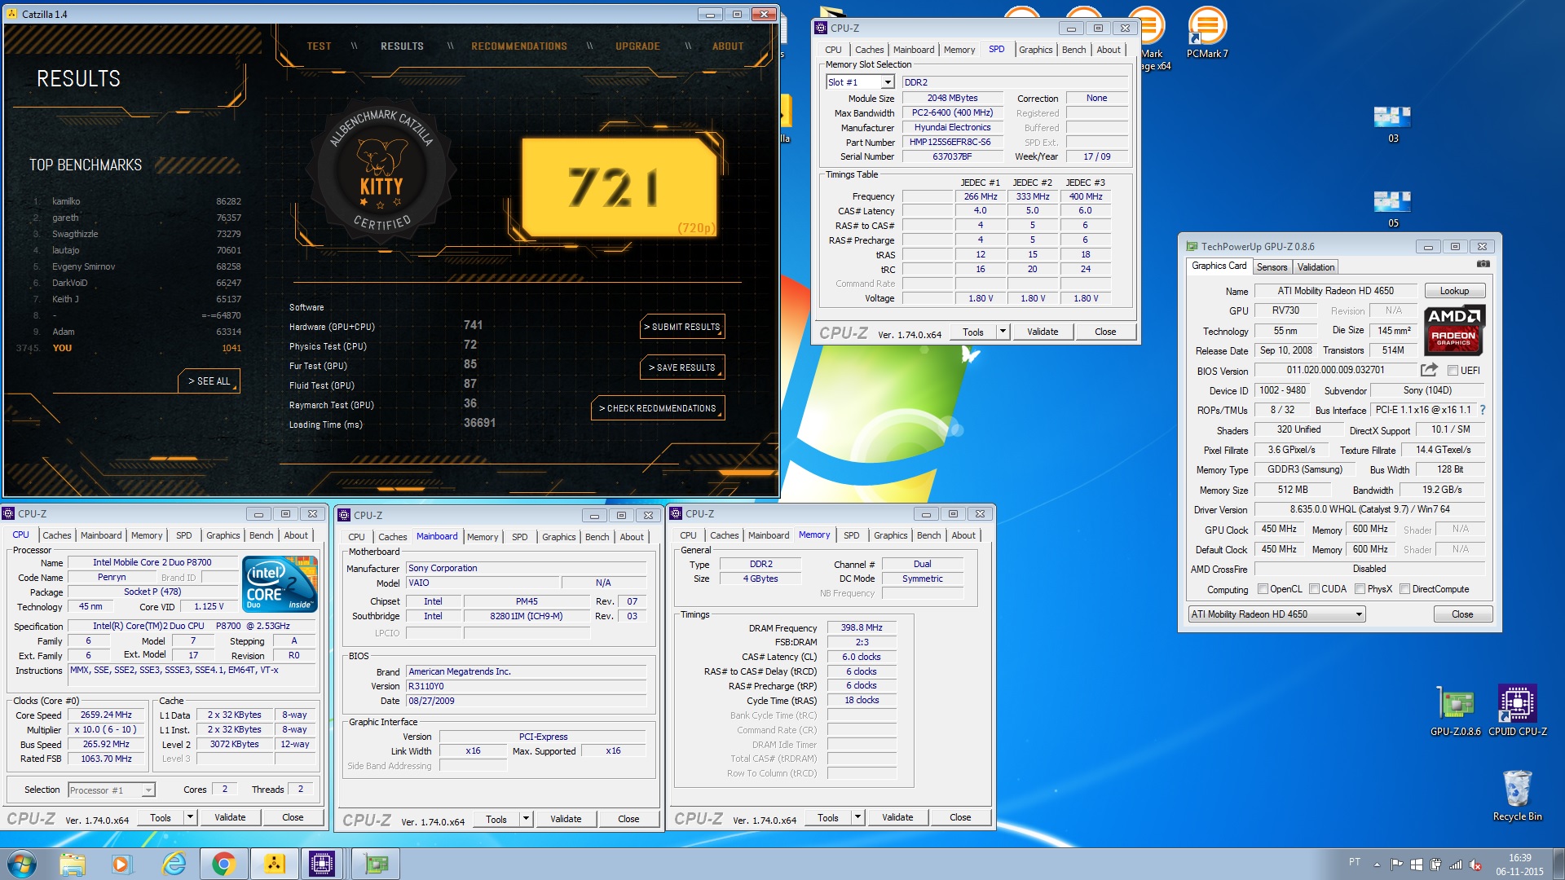Open Windows Explorer from the taskbar

(x=73, y=864)
